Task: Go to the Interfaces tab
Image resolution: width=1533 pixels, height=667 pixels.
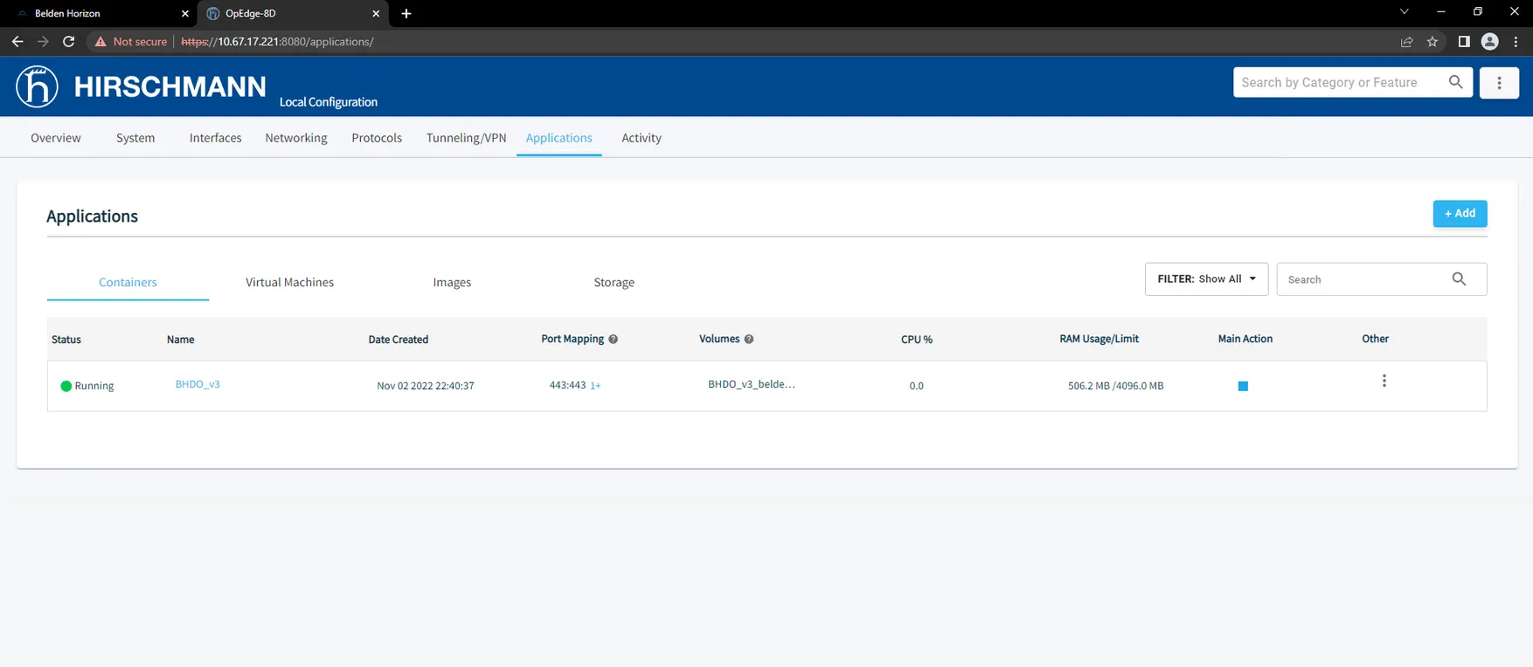Action: coord(216,138)
